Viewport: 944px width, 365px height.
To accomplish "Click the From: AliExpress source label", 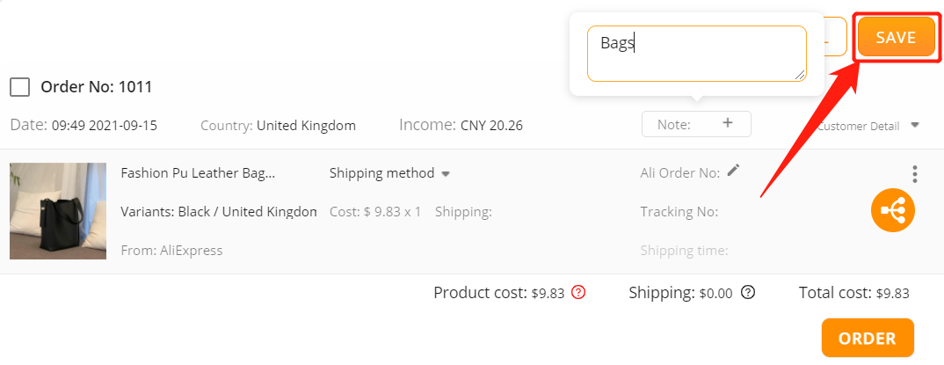I will click(x=171, y=251).
